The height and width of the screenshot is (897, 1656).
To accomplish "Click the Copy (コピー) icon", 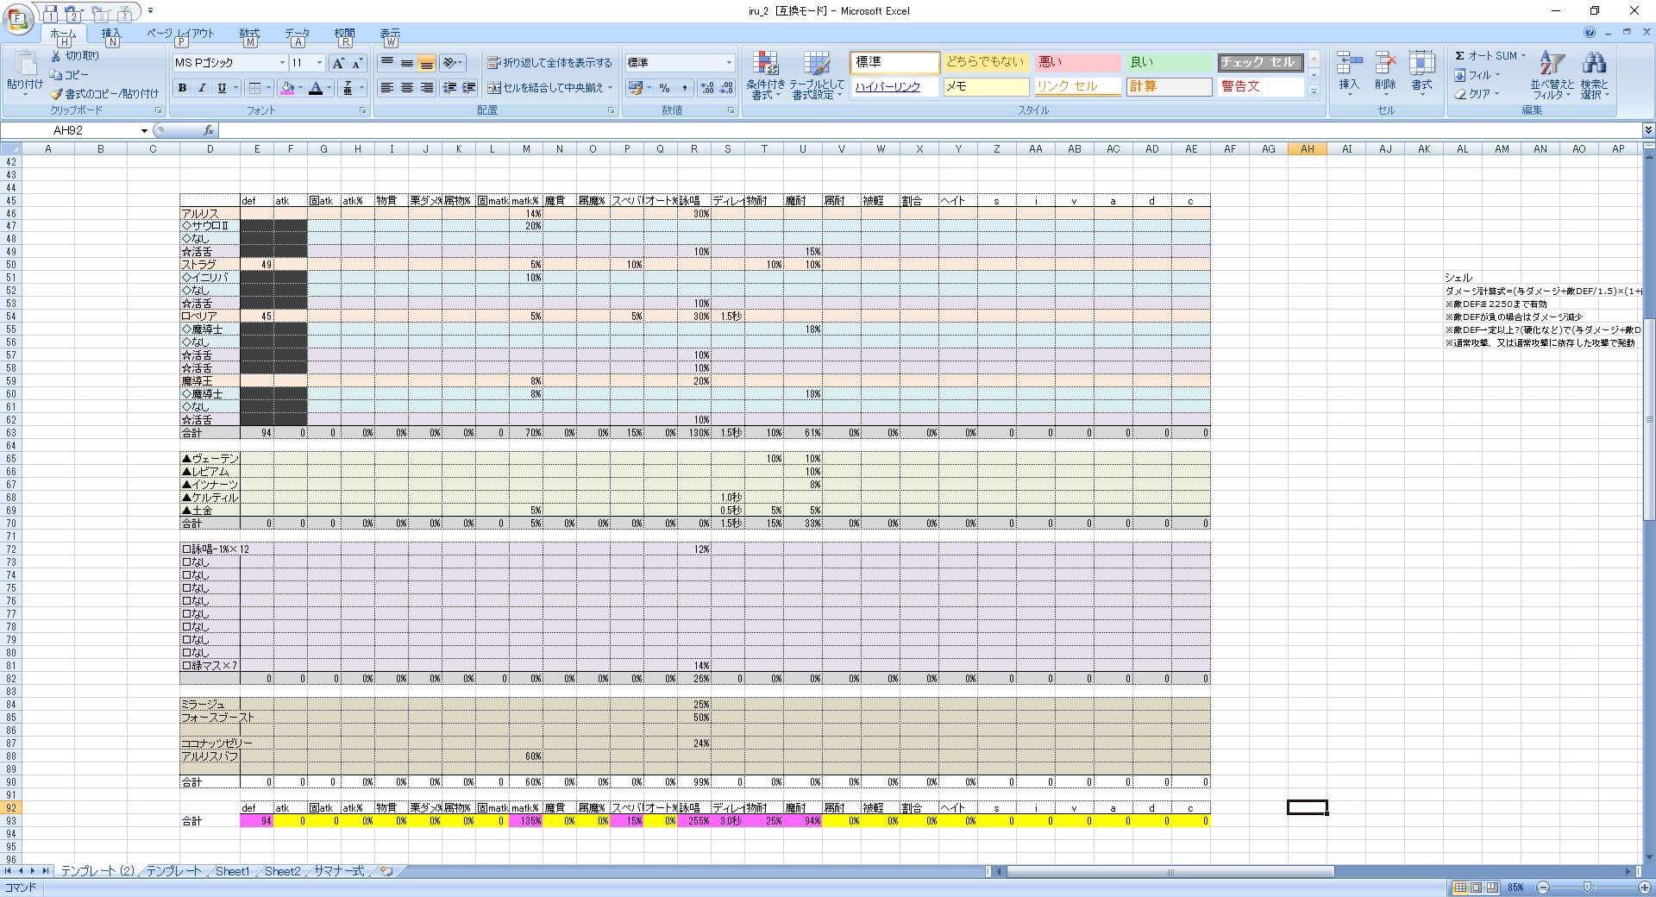I will click(56, 75).
